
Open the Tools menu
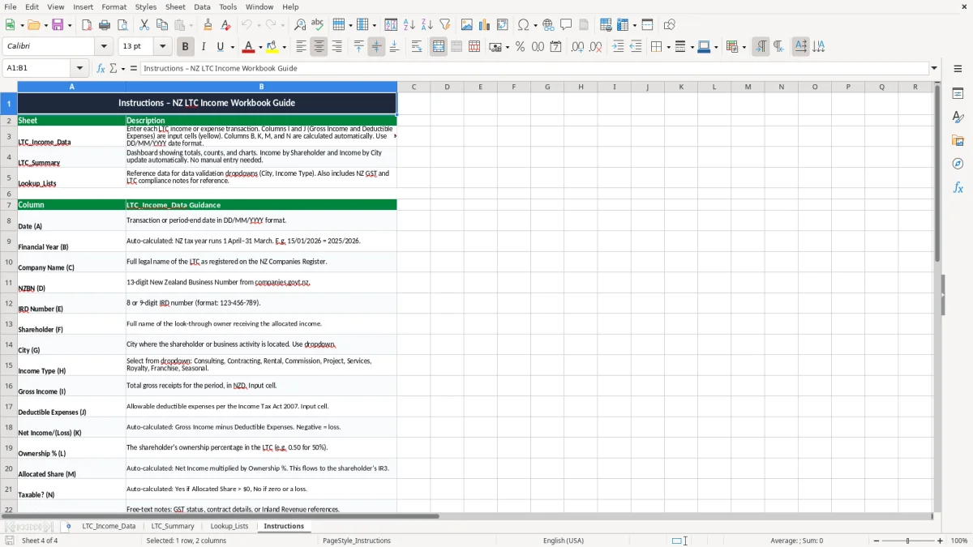click(228, 6)
